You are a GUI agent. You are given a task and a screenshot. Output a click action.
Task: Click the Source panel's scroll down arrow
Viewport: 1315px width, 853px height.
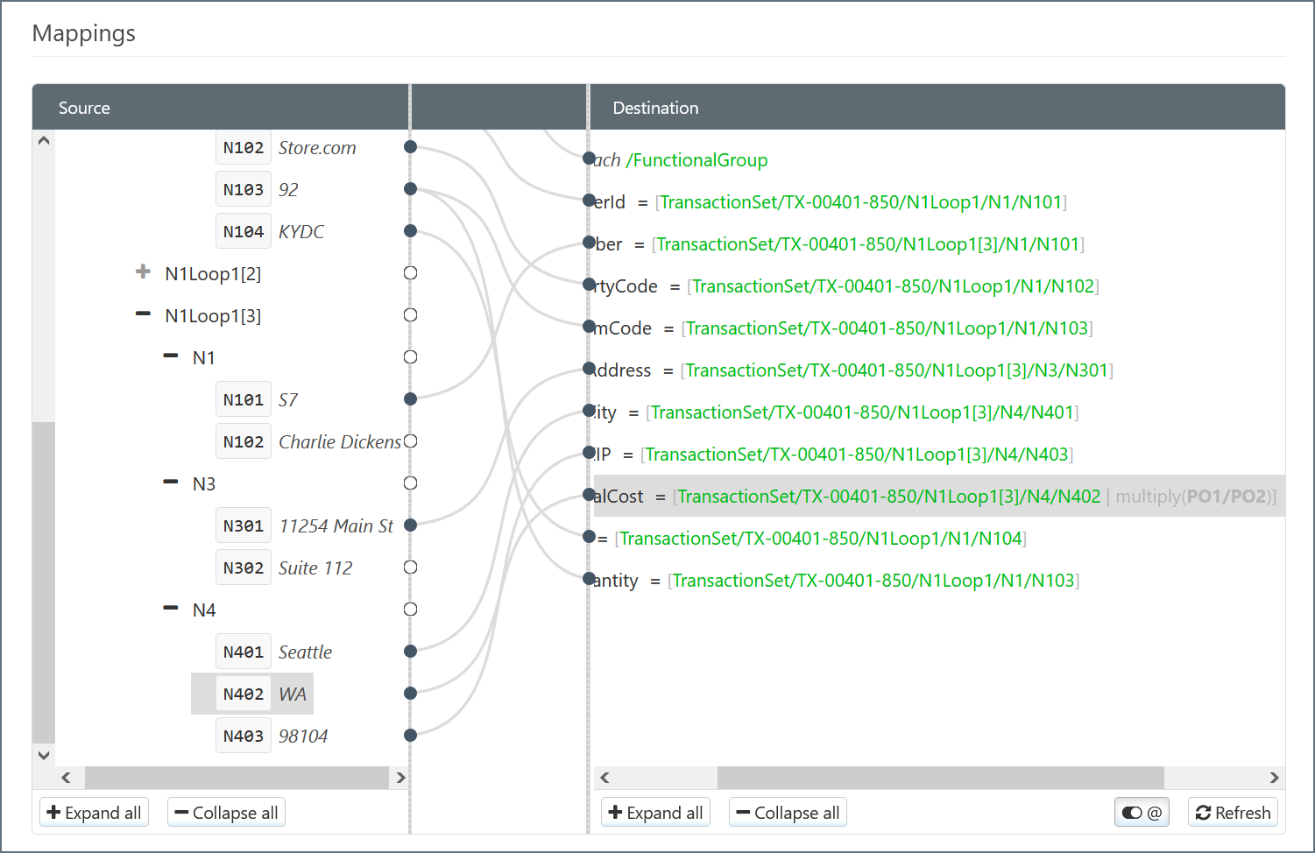pyautogui.click(x=44, y=754)
